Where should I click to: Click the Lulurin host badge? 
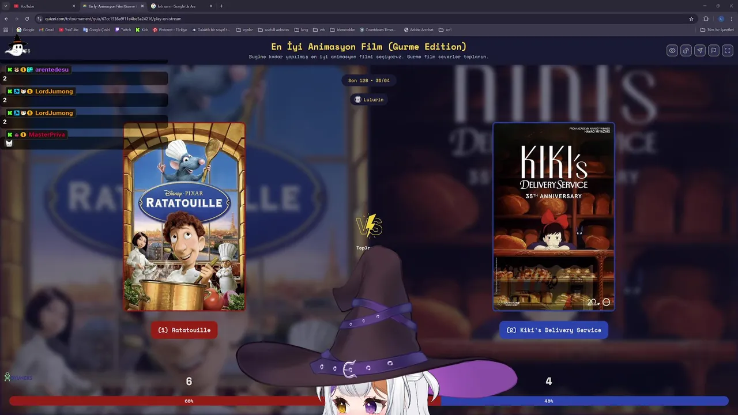(369, 100)
